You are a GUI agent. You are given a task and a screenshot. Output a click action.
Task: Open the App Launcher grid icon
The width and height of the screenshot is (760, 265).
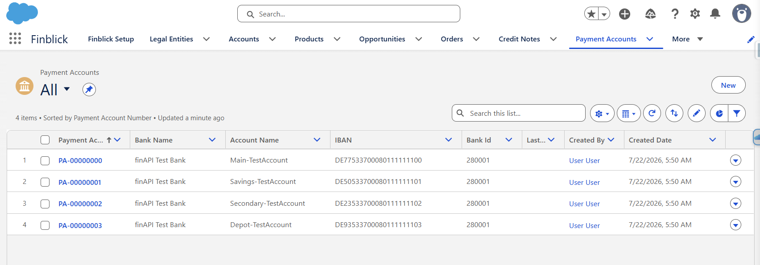(15, 39)
